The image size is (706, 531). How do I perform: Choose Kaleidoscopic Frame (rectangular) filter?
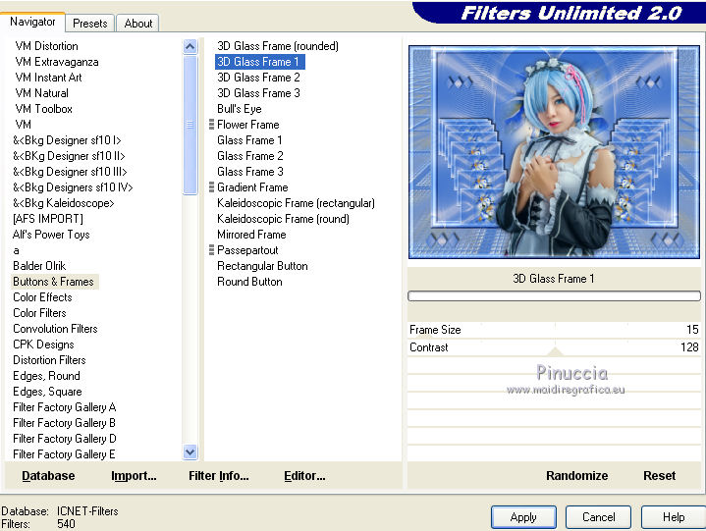[x=296, y=203]
